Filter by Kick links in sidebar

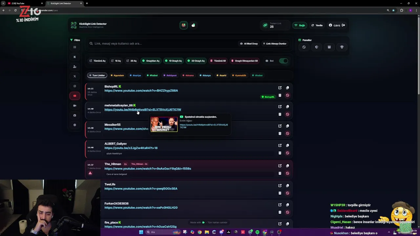(x=75, y=57)
